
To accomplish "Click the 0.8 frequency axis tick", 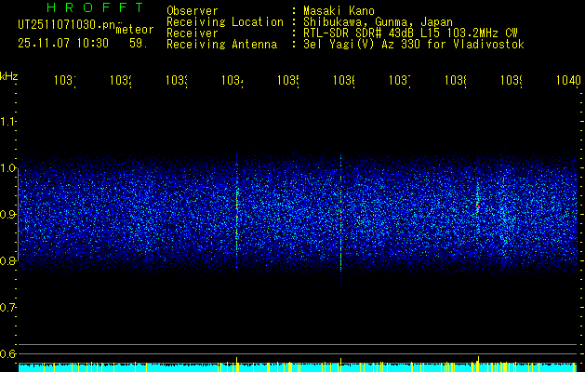I will (x=8, y=261).
